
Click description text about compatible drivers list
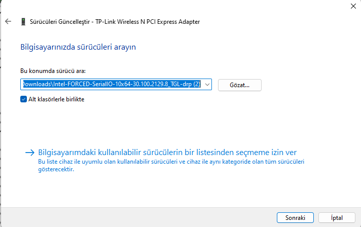171,165
